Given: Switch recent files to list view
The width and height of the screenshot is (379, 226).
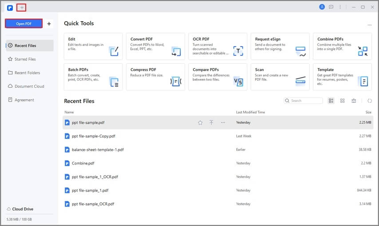Looking at the screenshot, I should tap(331, 101).
